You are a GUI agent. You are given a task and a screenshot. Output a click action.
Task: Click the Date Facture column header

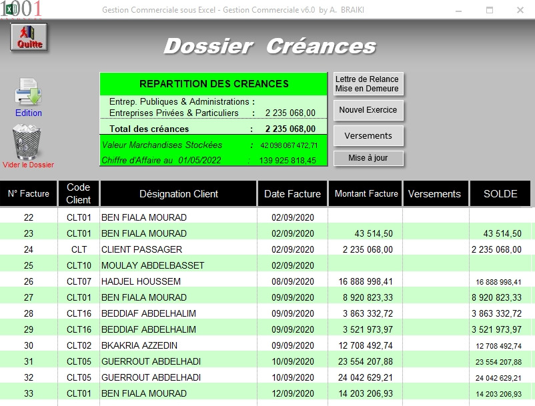click(292, 194)
